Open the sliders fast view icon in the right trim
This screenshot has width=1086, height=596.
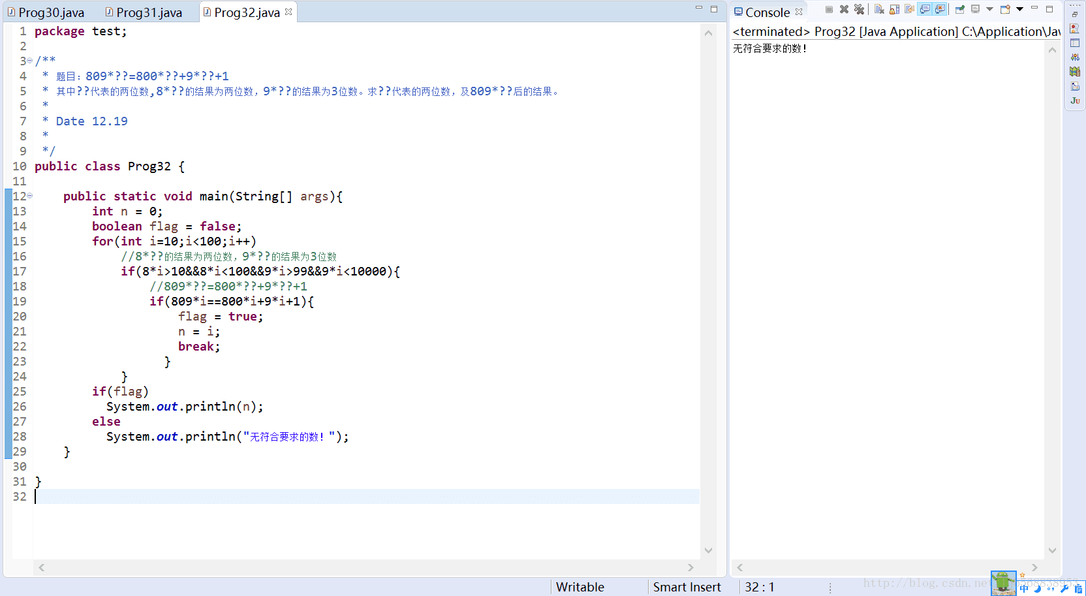[x=1074, y=57]
